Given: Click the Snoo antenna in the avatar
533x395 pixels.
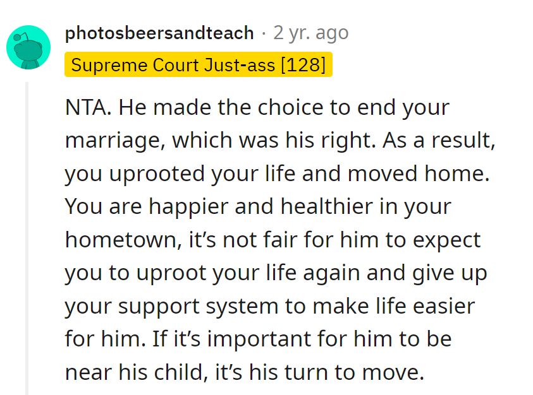Looking at the screenshot, I should [20, 37].
